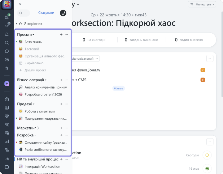223x174 pixels.
Task: Click the purple plus create button
Action: pyautogui.click(x=7, y=84)
